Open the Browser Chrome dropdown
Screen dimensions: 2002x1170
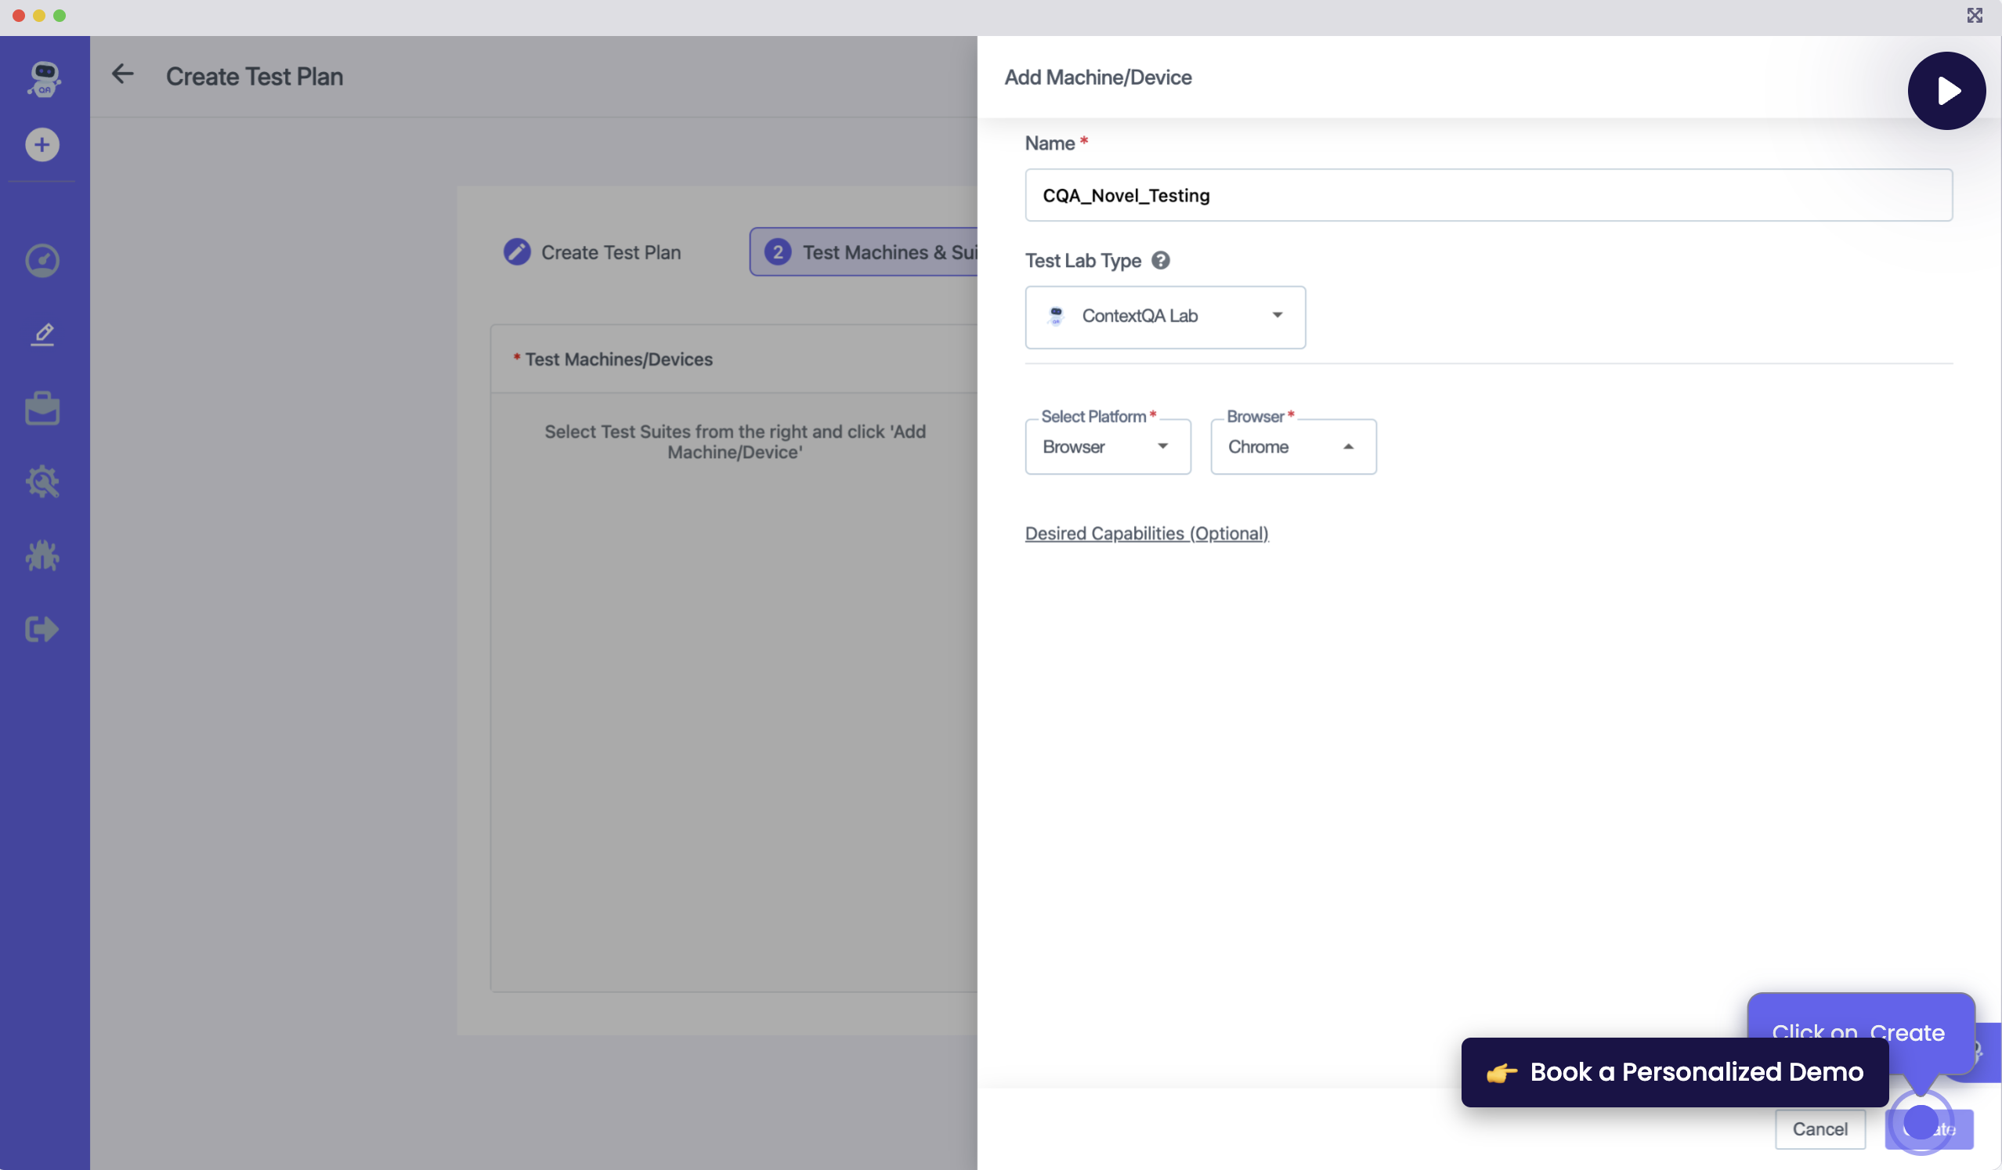(1292, 447)
